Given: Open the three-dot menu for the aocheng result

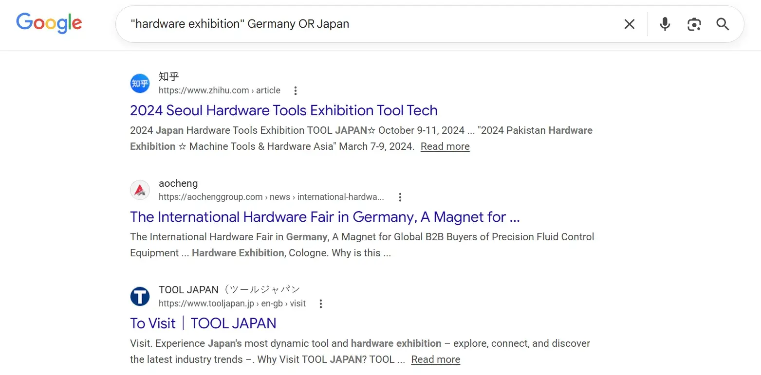Looking at the screenshot, I should (x=400, y=196).
